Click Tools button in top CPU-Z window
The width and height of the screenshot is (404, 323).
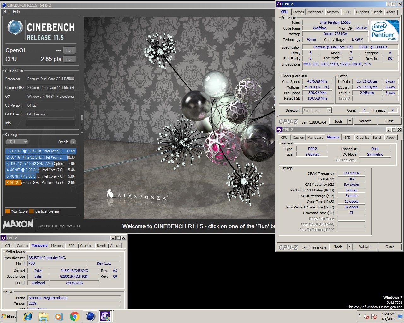338,121
